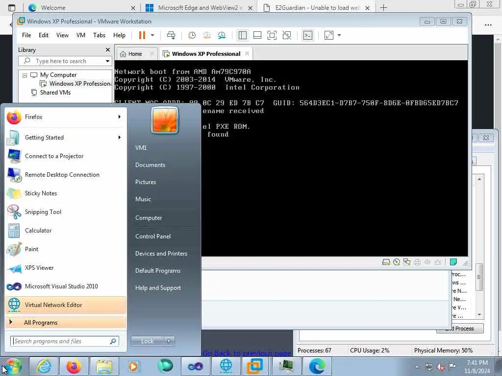This screenshot has height=376, width=502.
Task: Open Internet Explorer from the taskbar
Action: [x=44, y=366]
